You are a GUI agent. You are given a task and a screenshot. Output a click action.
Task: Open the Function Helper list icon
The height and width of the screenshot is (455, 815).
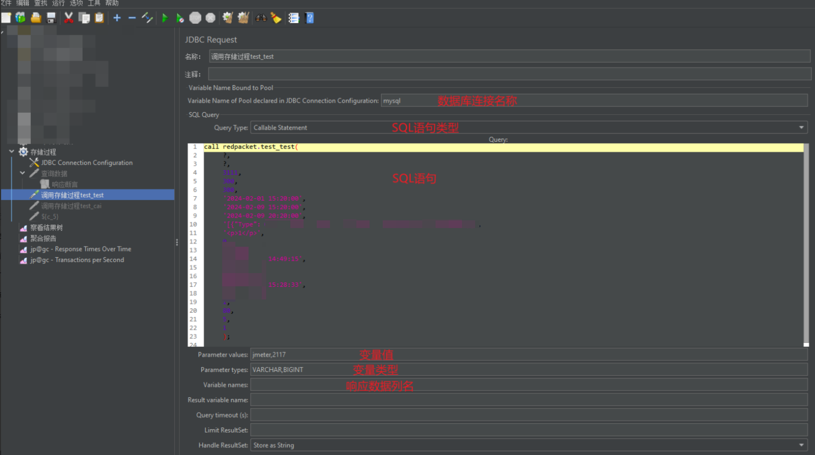tap(294, 18)
